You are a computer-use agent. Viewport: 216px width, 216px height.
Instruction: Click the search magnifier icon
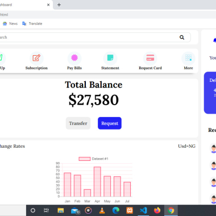tap(182, 38)
